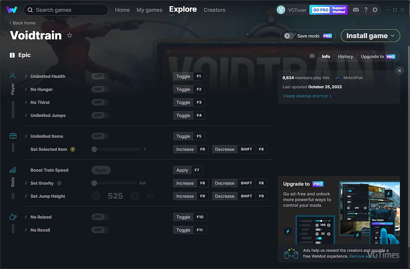The width and height of the screenshot is (410, 269).
Task: Select the Stats bar chart icon
Action: [13, 170]
